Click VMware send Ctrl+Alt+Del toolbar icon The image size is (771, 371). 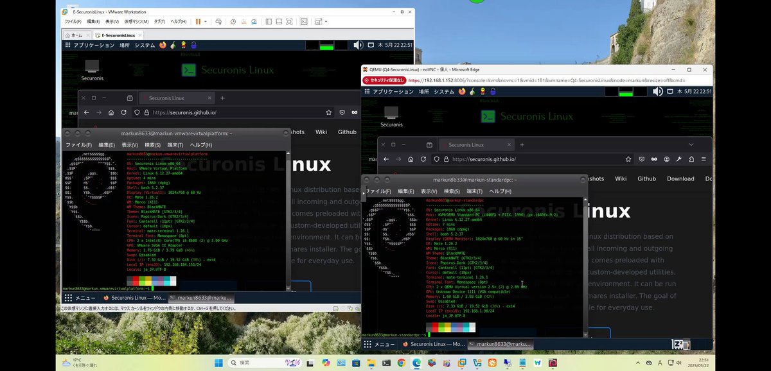click(217, 21)
